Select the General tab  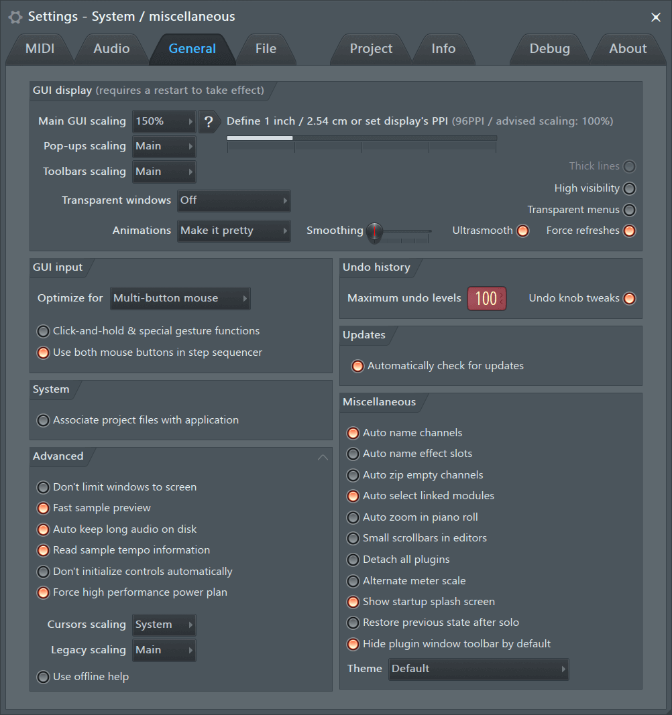coord(192,49)
